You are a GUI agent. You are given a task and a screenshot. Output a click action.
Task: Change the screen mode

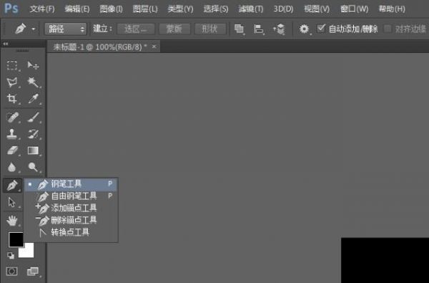pos(33,272)
